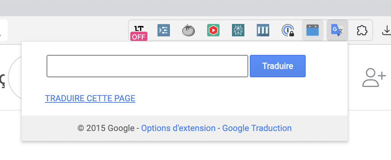Click the empty browser tab strip area

click(195, 8)
